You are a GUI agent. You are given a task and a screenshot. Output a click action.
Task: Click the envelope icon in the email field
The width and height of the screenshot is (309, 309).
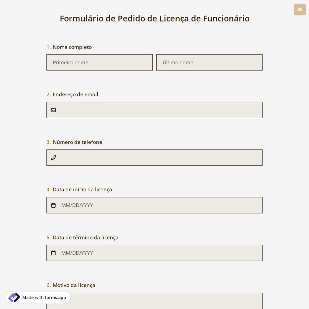pos(53,110)
